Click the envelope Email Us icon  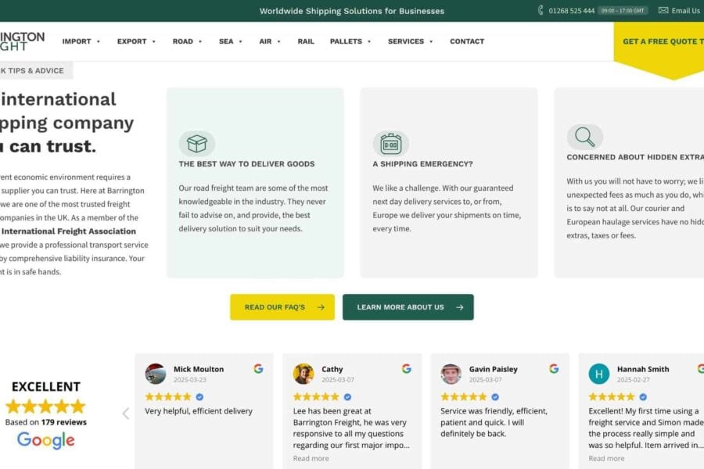tap(663, 10)
